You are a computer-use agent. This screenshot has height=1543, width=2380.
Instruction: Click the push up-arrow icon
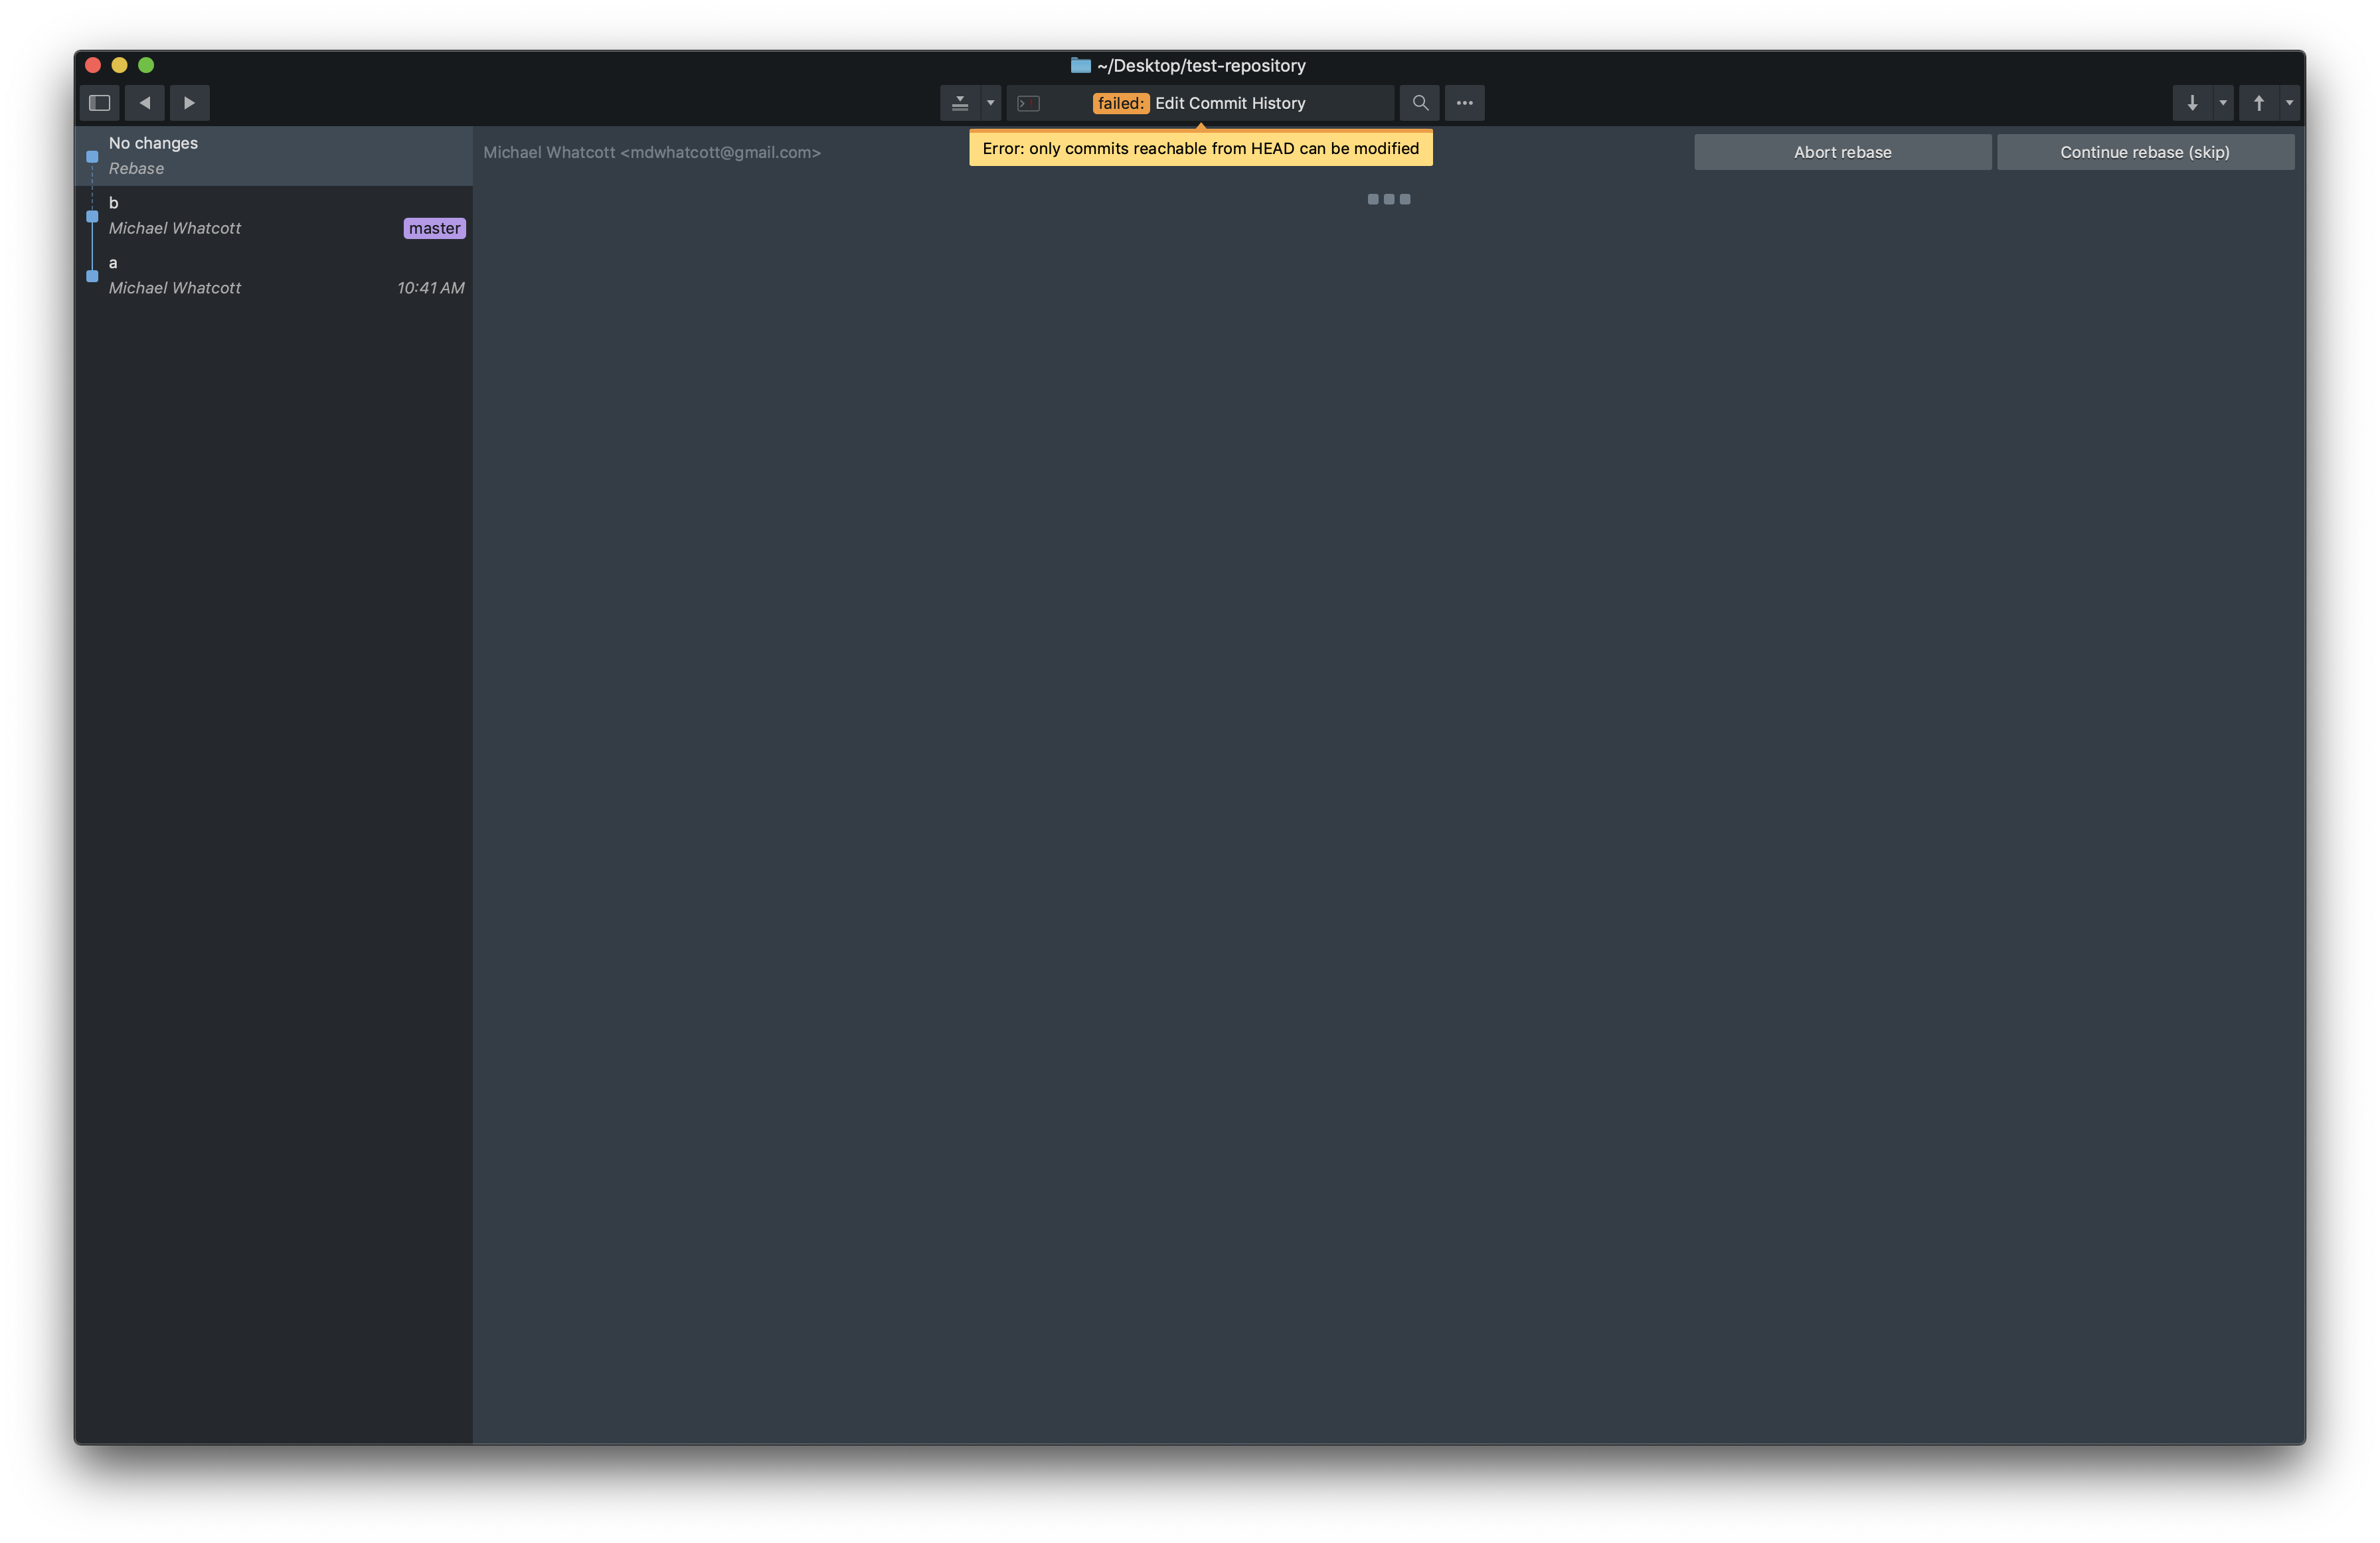(2258, 102)
